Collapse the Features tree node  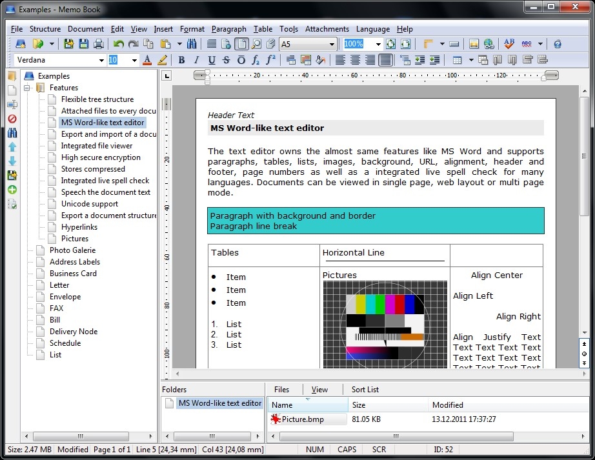pos(27,88)
